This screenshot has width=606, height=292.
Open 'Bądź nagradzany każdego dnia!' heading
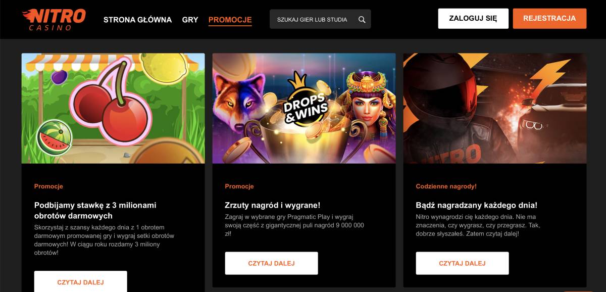(476, 205)
